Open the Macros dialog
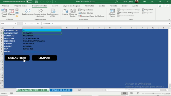Image resolution: width=171 pixels, height=96 pixels. pos(11,12)
